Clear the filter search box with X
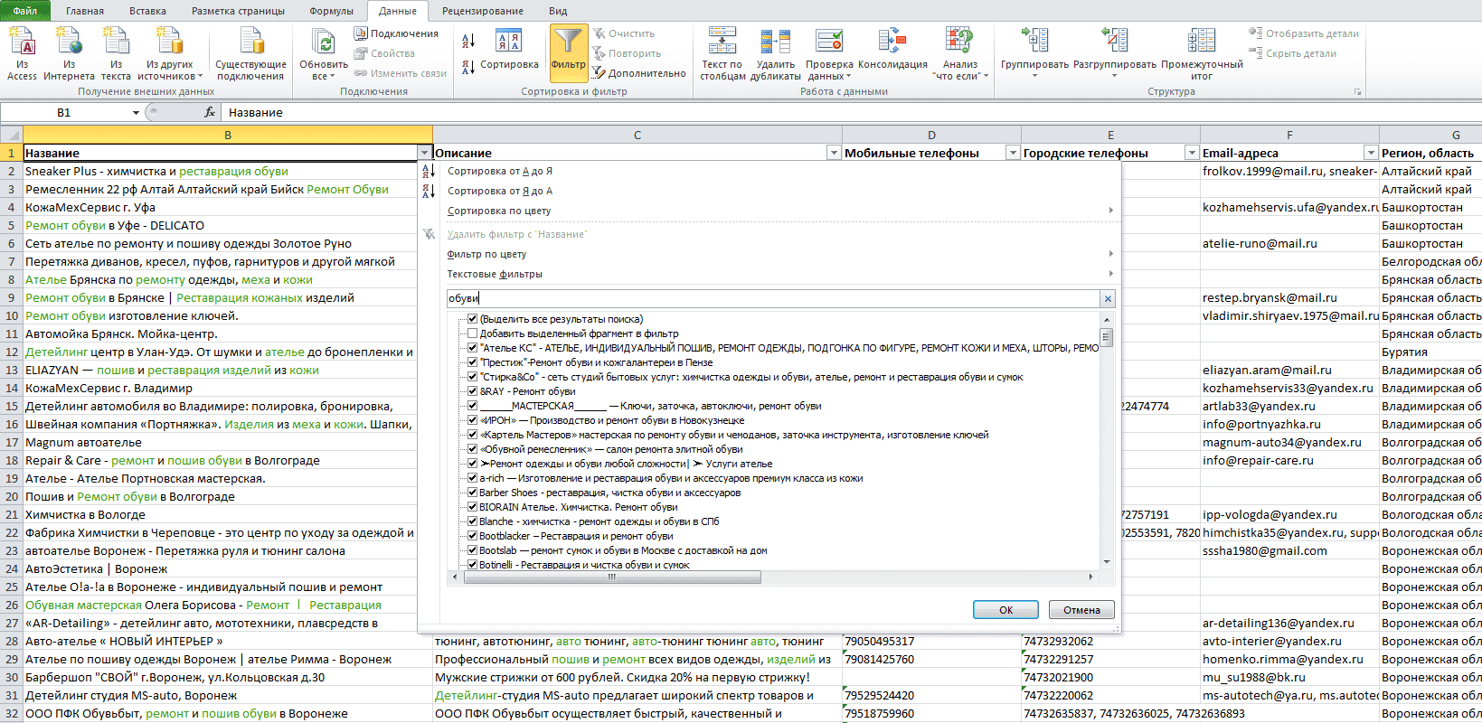Viewport: 1482px width, 723px height. tap(1108, 298)
